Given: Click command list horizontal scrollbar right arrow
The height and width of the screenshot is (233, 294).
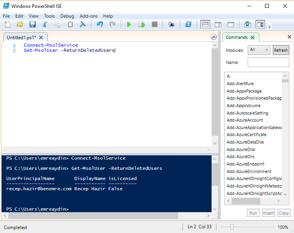Looking at the screenshot, I should [x=278, y=201].
